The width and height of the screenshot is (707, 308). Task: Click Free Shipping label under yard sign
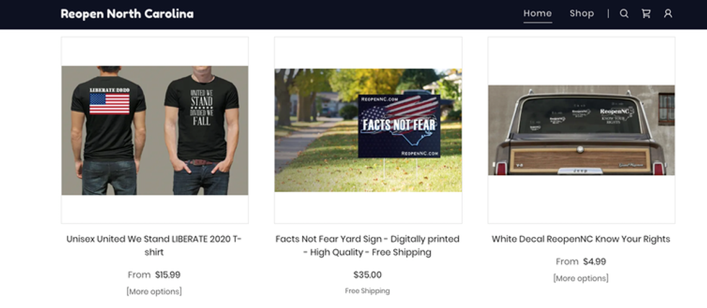pos(367,291)
